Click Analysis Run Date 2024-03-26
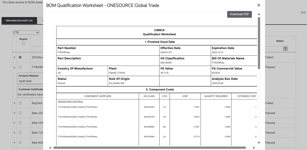 pos(217,83)
